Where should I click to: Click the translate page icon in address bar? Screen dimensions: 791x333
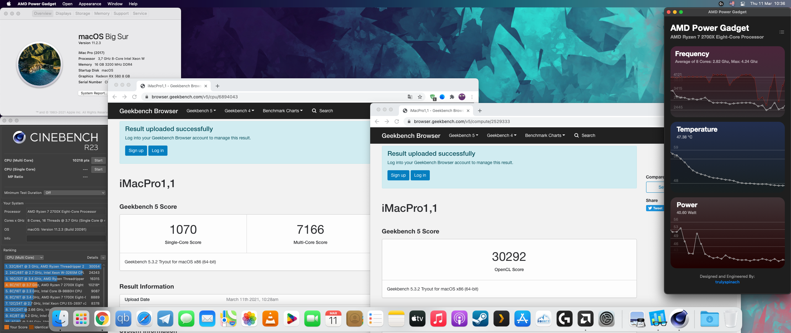click(x=410, y=97)
